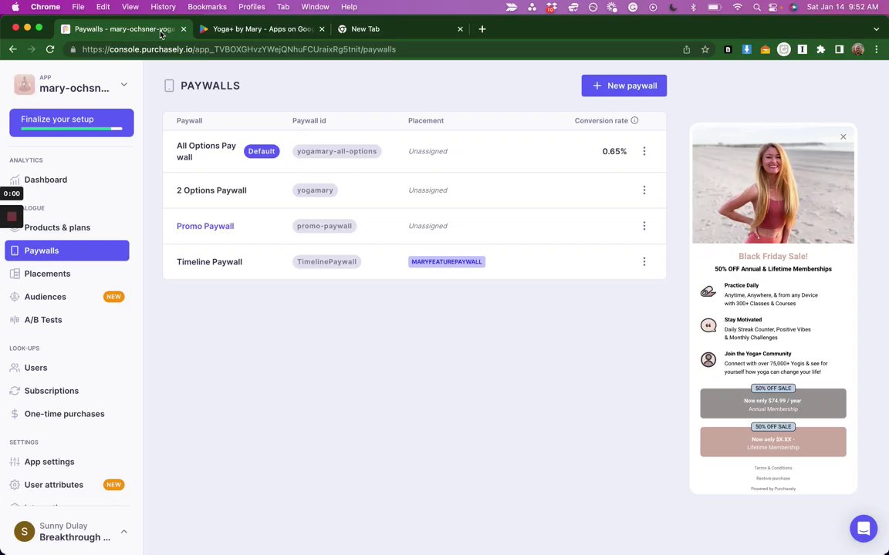Click the TimelinePaywall id chip
Image resolution: width=889 pixels, height=555 pixels.
click(326, 261)
